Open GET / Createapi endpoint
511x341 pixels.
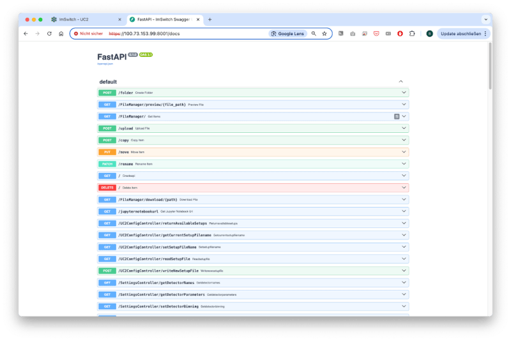253,176
